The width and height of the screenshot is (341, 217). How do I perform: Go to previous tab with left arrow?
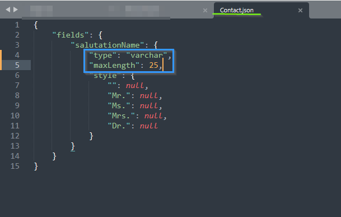(x=8, y=10)
